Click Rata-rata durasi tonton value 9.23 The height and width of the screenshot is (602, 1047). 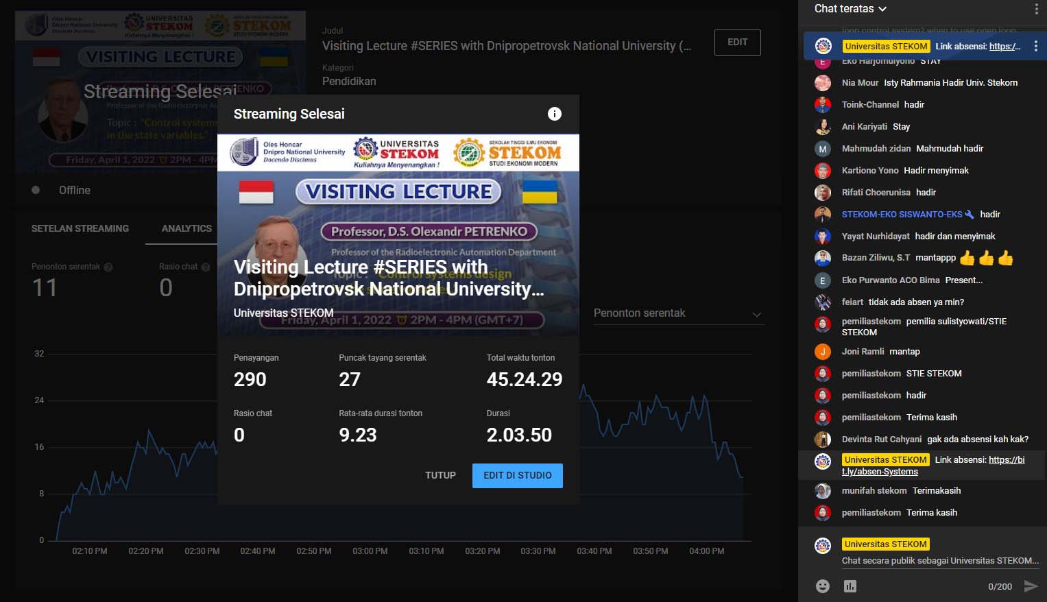click(358, 435)
